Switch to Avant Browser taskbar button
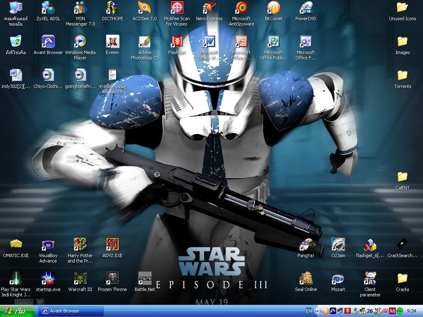Screen dimensions: 423x317 (71, 311)
